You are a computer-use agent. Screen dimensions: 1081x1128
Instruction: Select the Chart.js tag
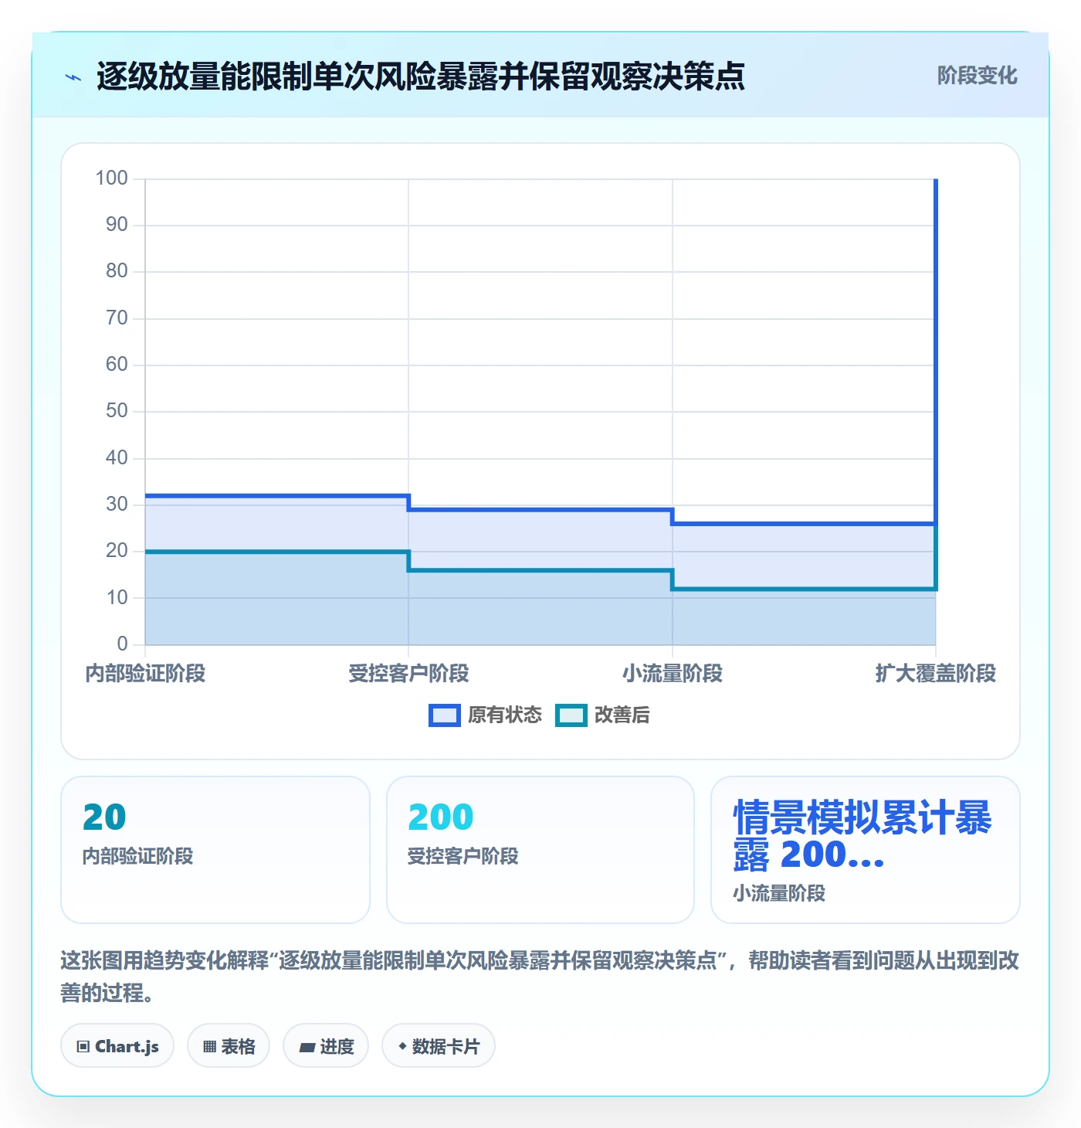coord(117,1046)
